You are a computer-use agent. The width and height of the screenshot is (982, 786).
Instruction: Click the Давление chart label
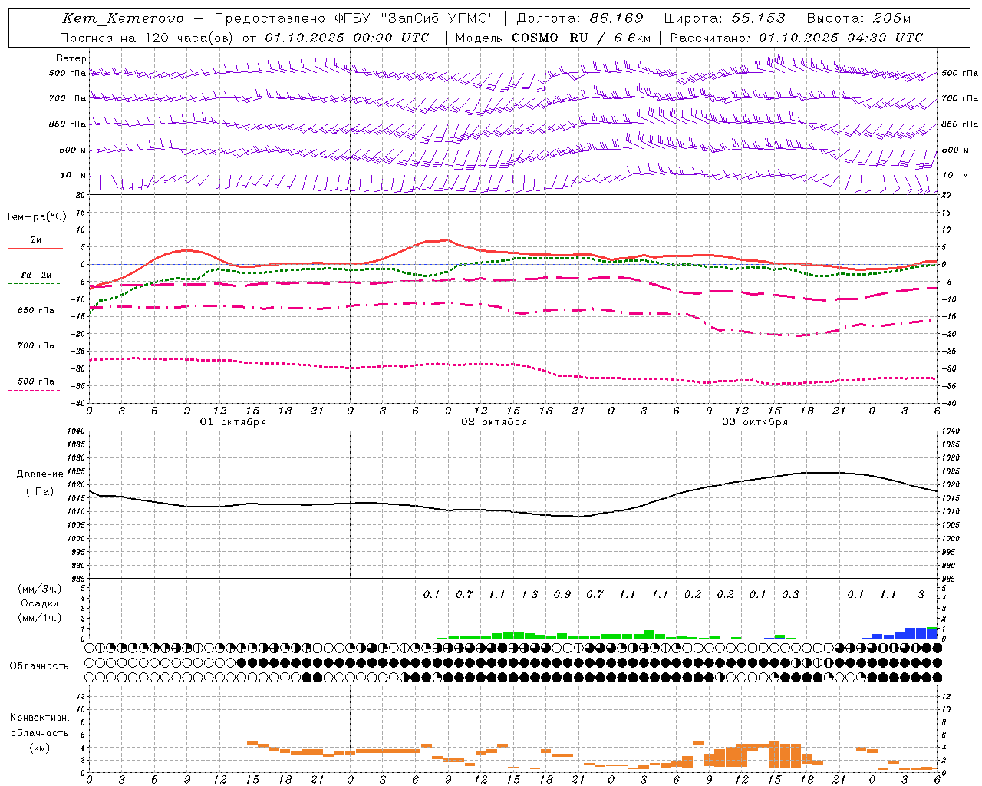click(40, 474)
